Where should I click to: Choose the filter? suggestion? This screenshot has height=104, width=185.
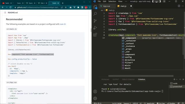click(x=153, y=63)
